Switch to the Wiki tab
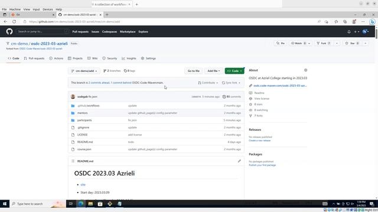The image size is (378, 212). coord(92,58)
